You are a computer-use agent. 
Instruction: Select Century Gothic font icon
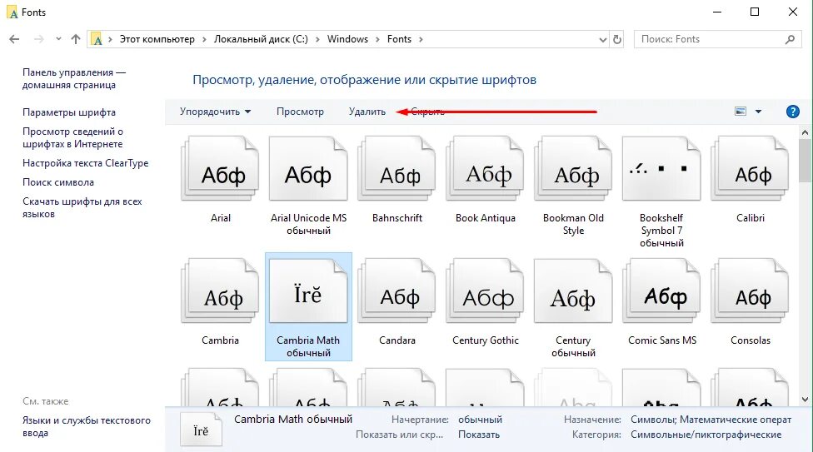point(486,291)
